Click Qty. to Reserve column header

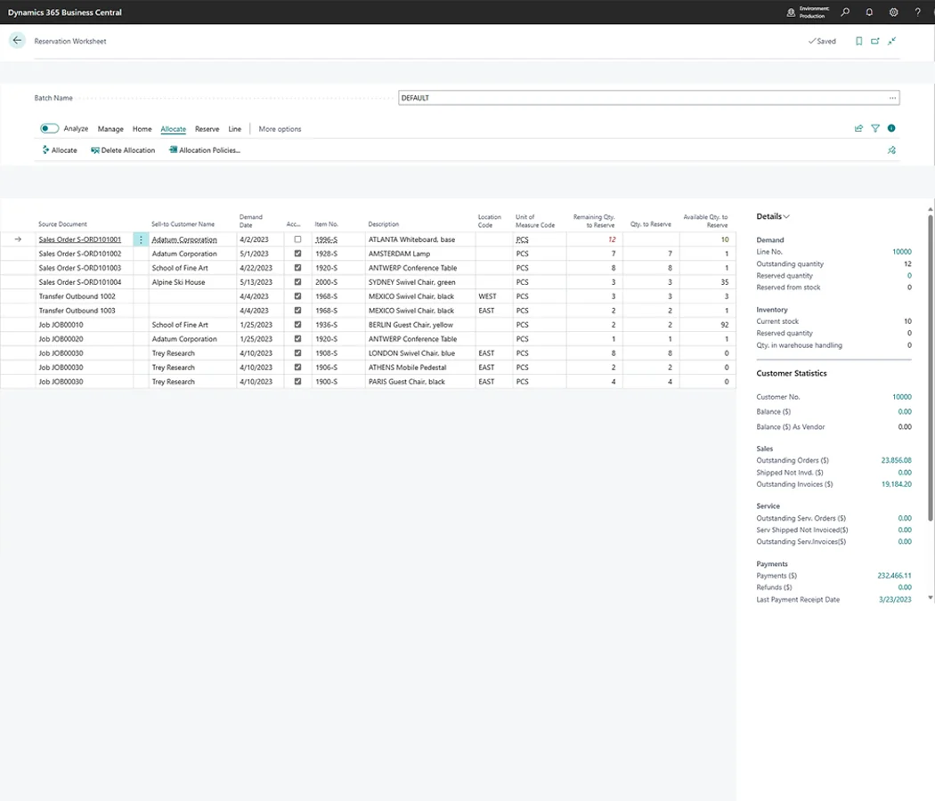click(651, 224)
